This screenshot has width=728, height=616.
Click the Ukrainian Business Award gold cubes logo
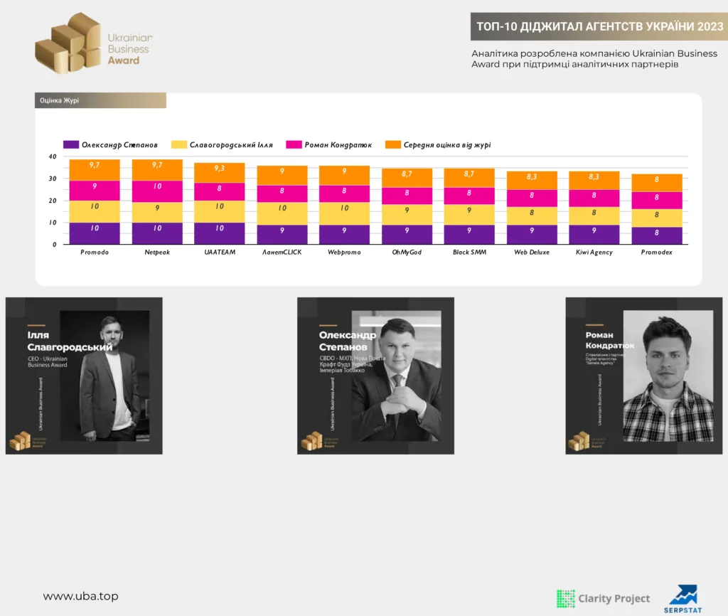click(x=68, y=43)
